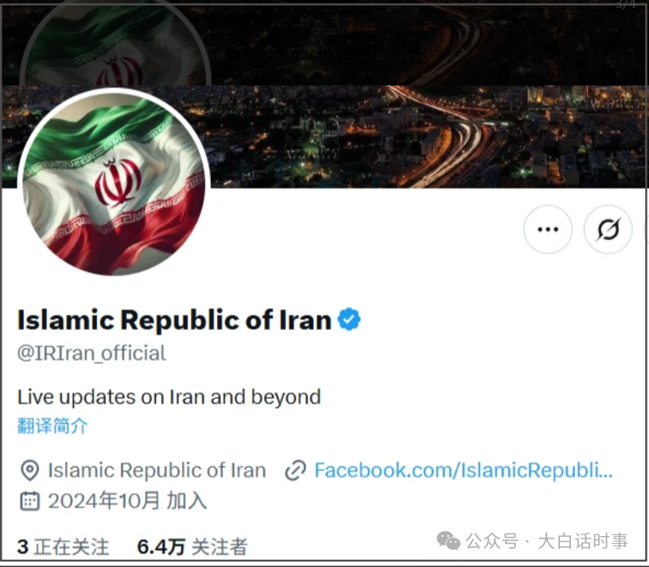The image size is (649, 567).
Task: Click the dimmed flag image in top strip
Action: [115, 45]
